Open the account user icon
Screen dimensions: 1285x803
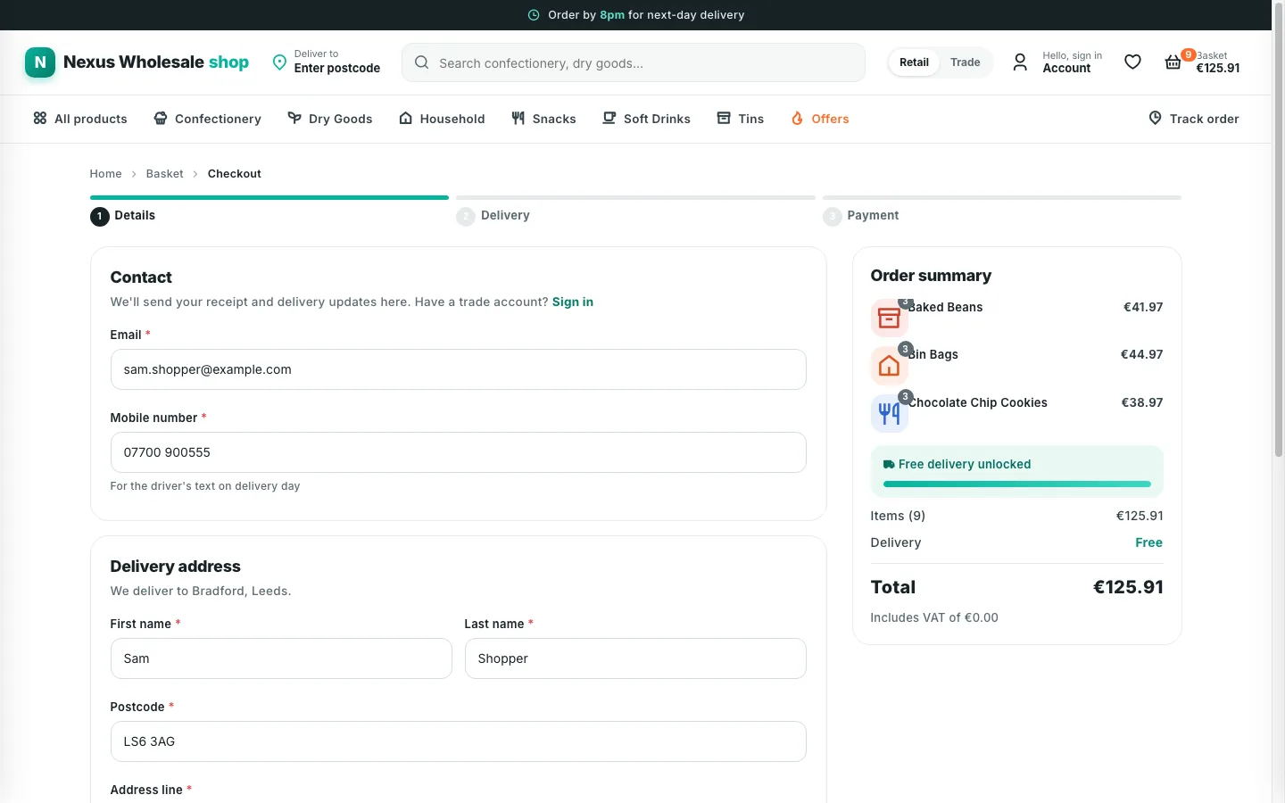click(x=1020, y=62)
